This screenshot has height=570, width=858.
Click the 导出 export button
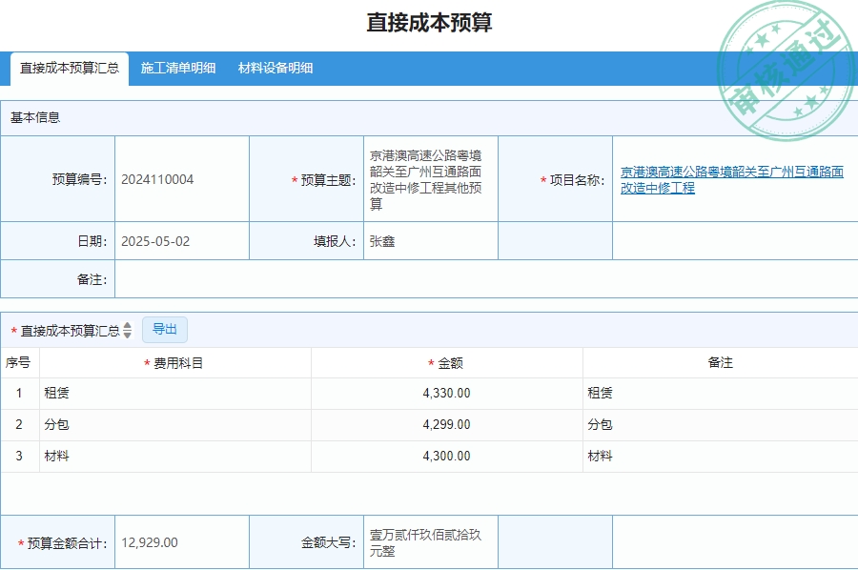coord(165,329)
